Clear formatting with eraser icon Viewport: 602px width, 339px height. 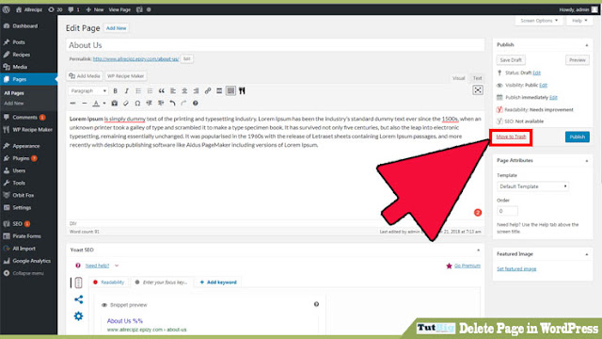click(126, 103)
